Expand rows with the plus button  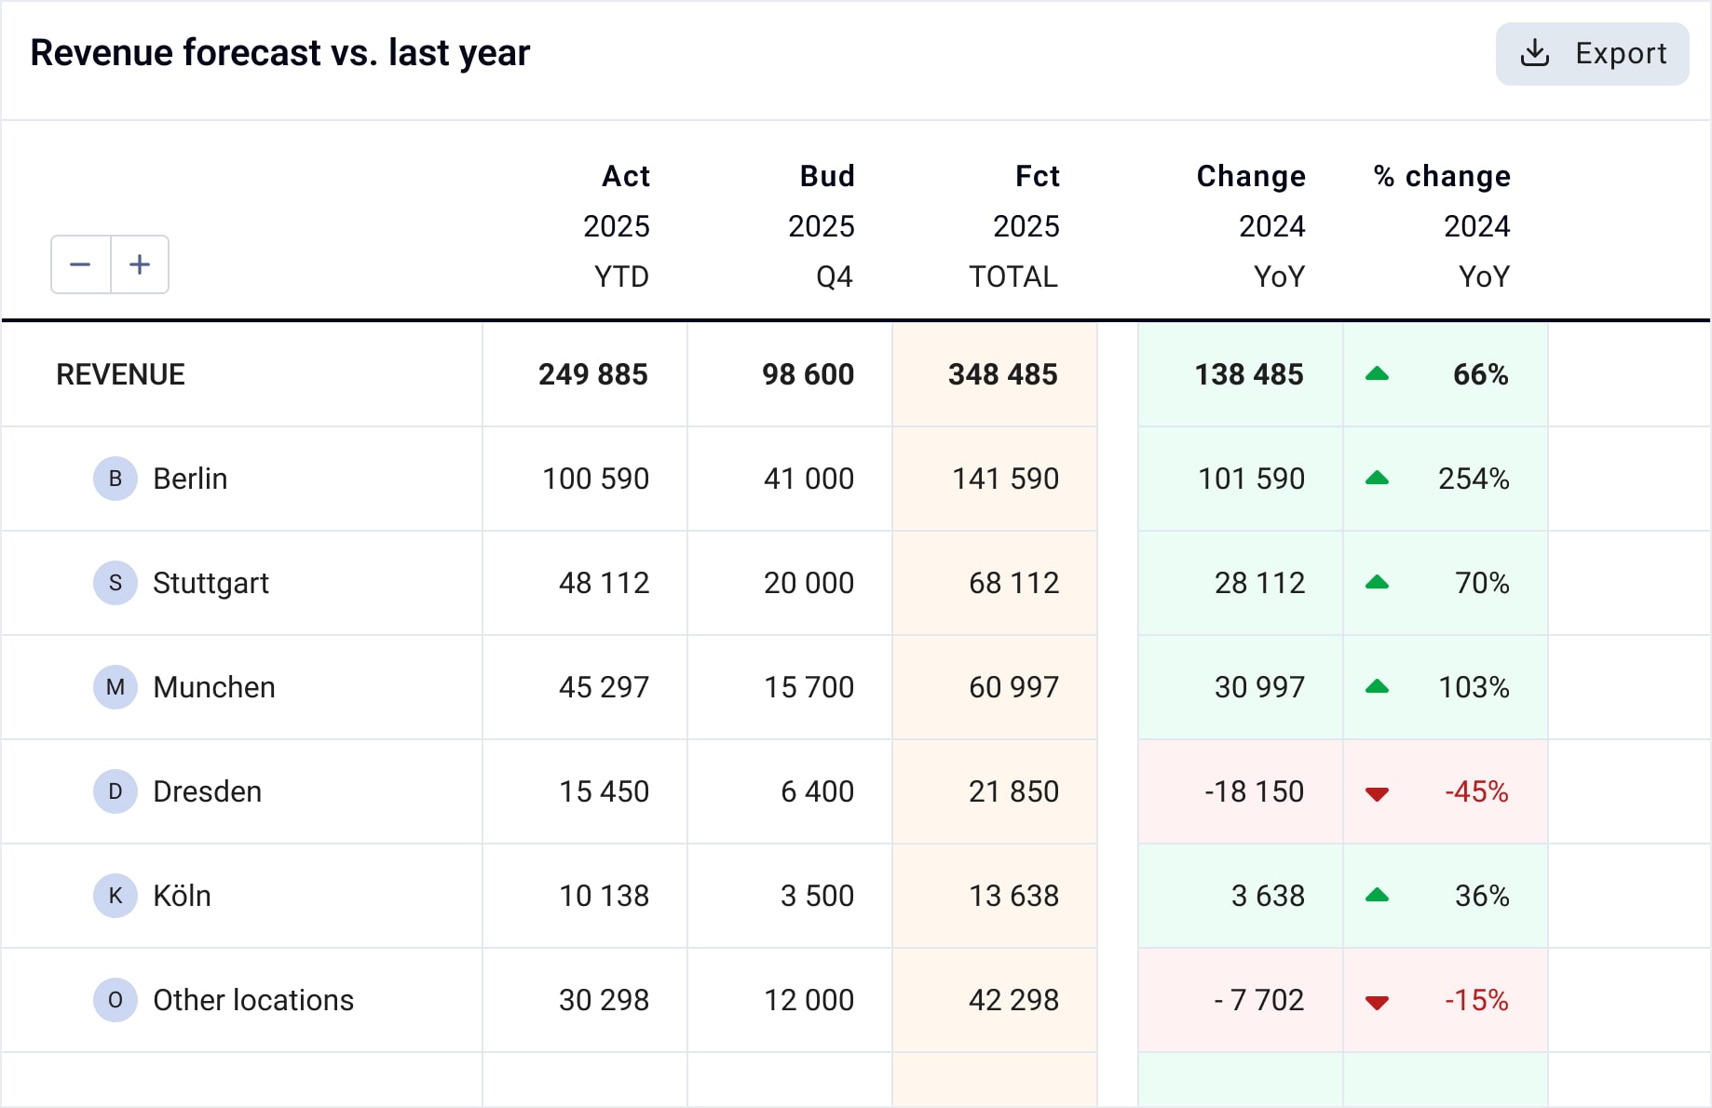pos(140,264)
